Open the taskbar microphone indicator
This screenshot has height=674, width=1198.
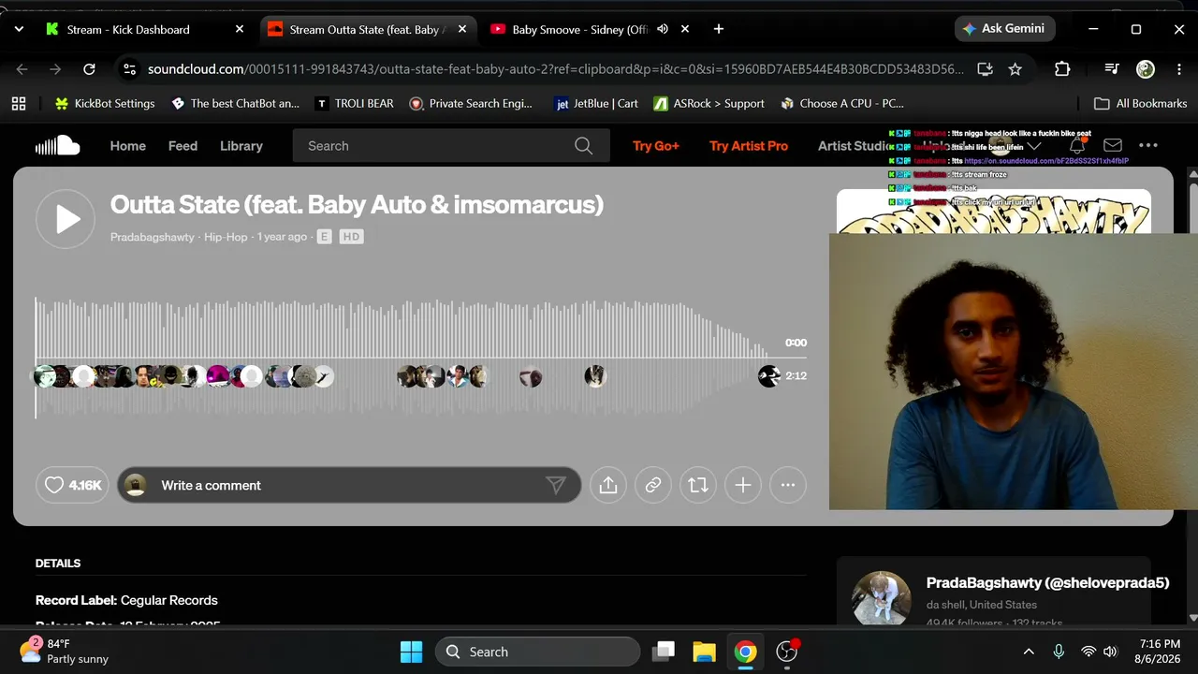[x=1059, y=652]
